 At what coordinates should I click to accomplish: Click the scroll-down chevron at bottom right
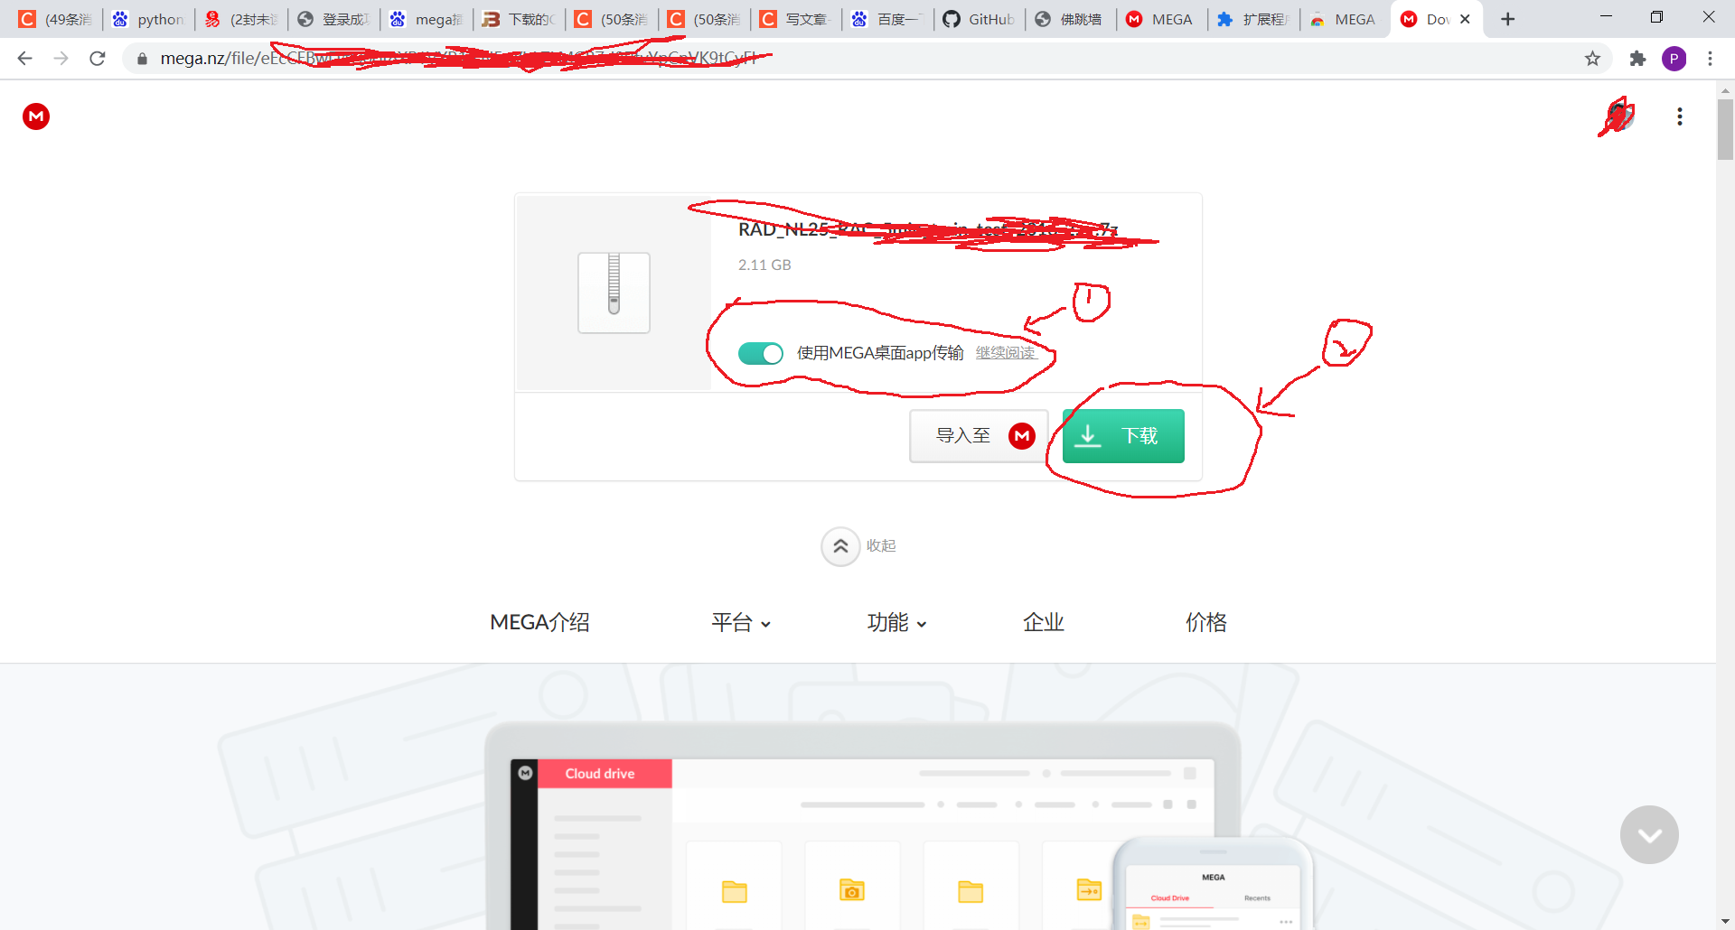(1648, 834)
